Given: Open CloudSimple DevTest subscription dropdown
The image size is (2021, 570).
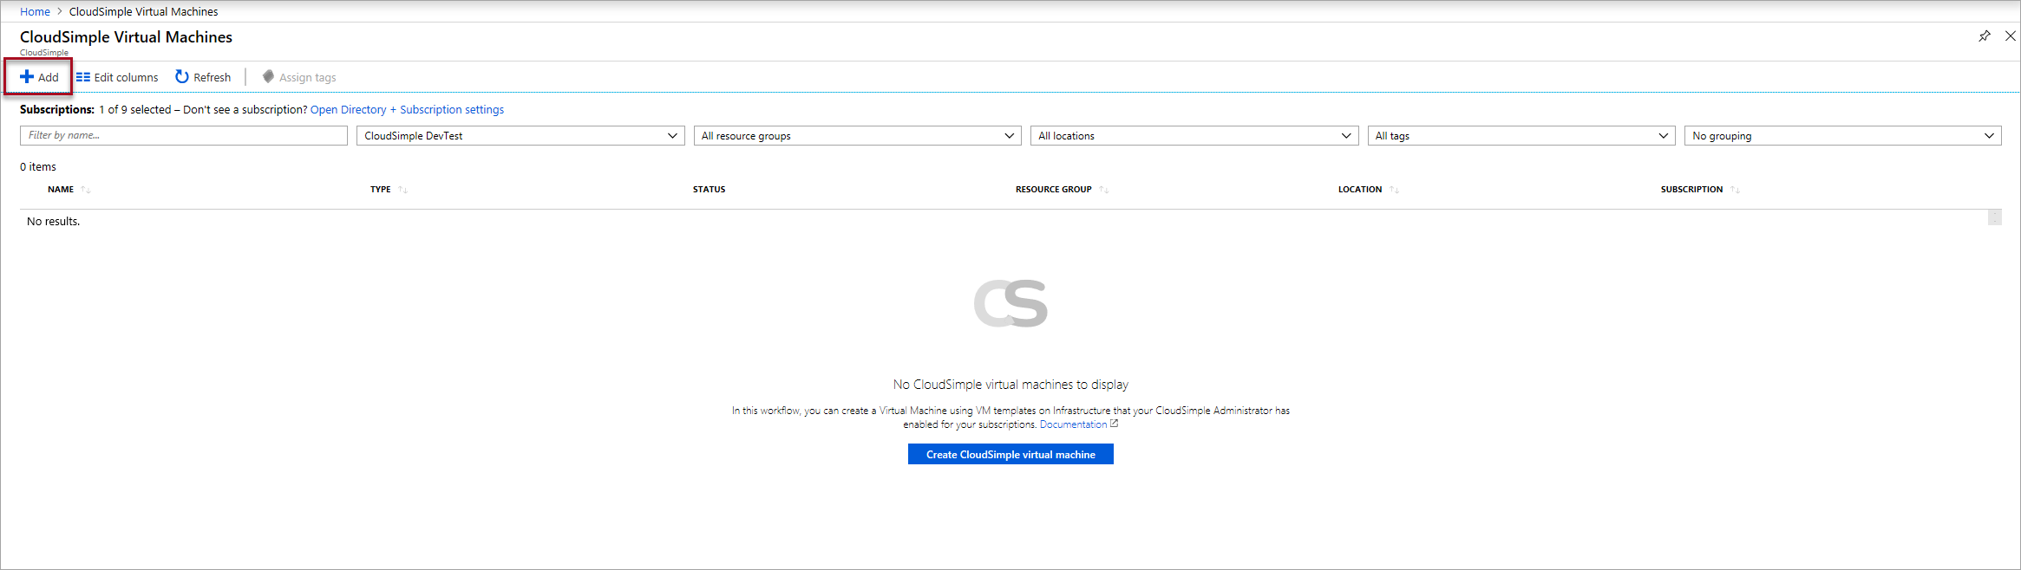Looking at the screenshot, I should (x=520, y=135).
